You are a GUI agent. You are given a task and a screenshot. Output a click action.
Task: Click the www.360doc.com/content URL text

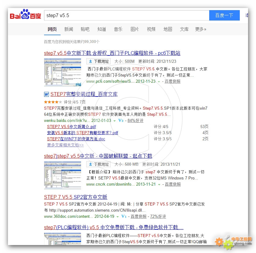coord(69,216)
